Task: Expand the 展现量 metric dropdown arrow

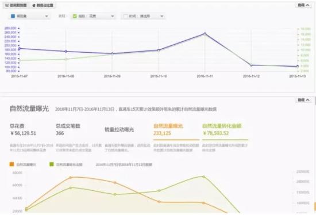Action: tap(47, 16)
